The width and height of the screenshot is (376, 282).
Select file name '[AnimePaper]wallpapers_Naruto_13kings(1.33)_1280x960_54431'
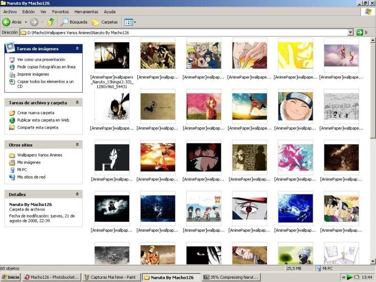(112, 82)
